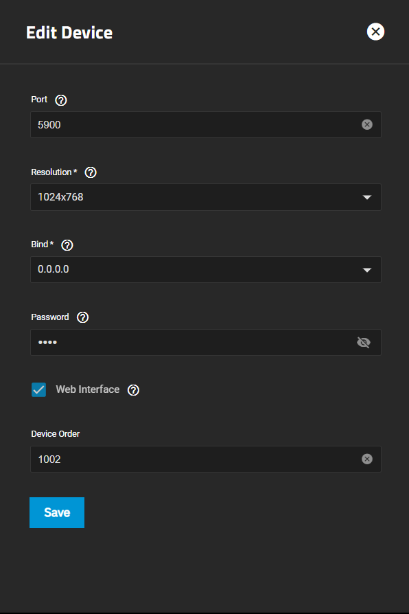Close the Edit Device panel
The width and height of the screenshot is (409, 614).
[x=375, y=32]
